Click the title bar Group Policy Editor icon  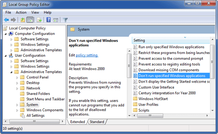(x=5, y=5)
